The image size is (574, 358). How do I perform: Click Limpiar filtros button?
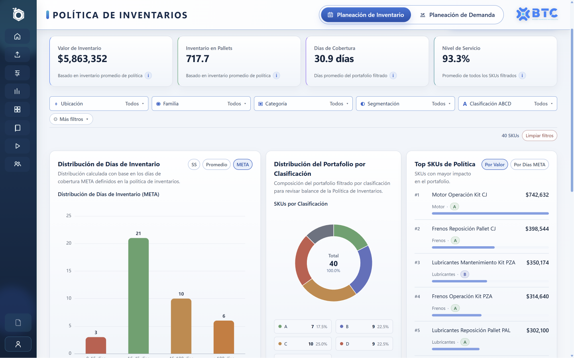click(x=539, y=136)
